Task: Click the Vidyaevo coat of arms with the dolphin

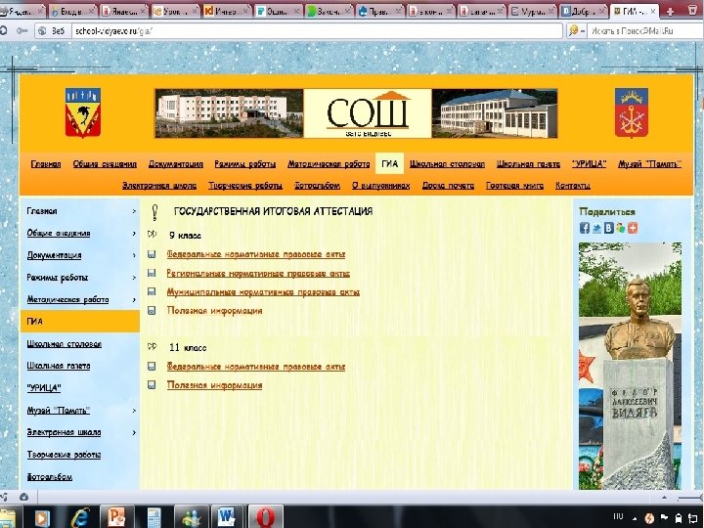Action: pos(82,112)
